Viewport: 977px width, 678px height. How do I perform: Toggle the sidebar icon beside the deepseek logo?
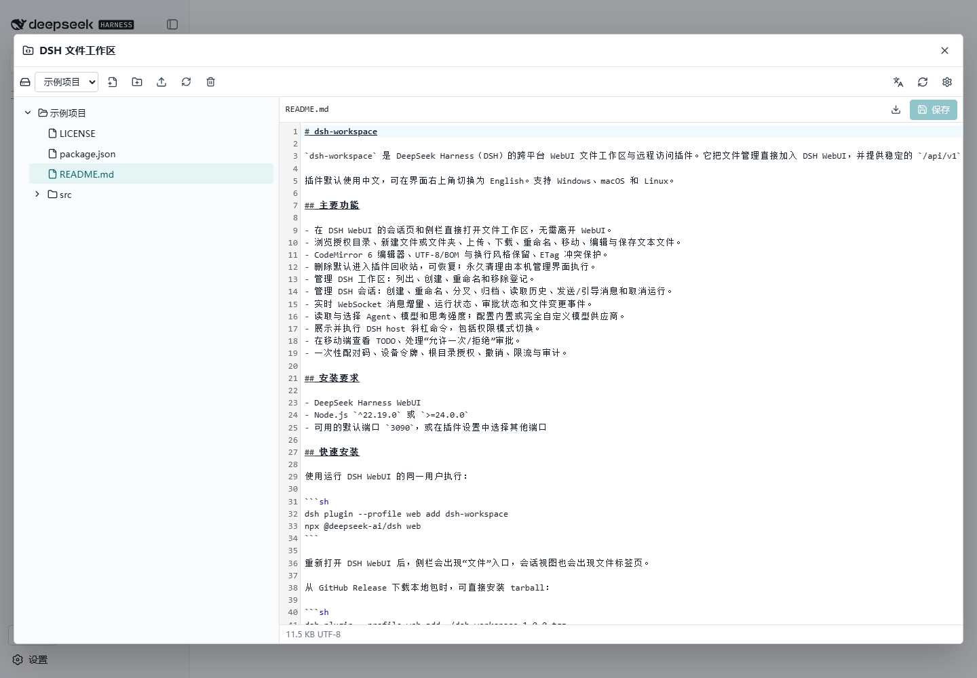tap(172, 24)
